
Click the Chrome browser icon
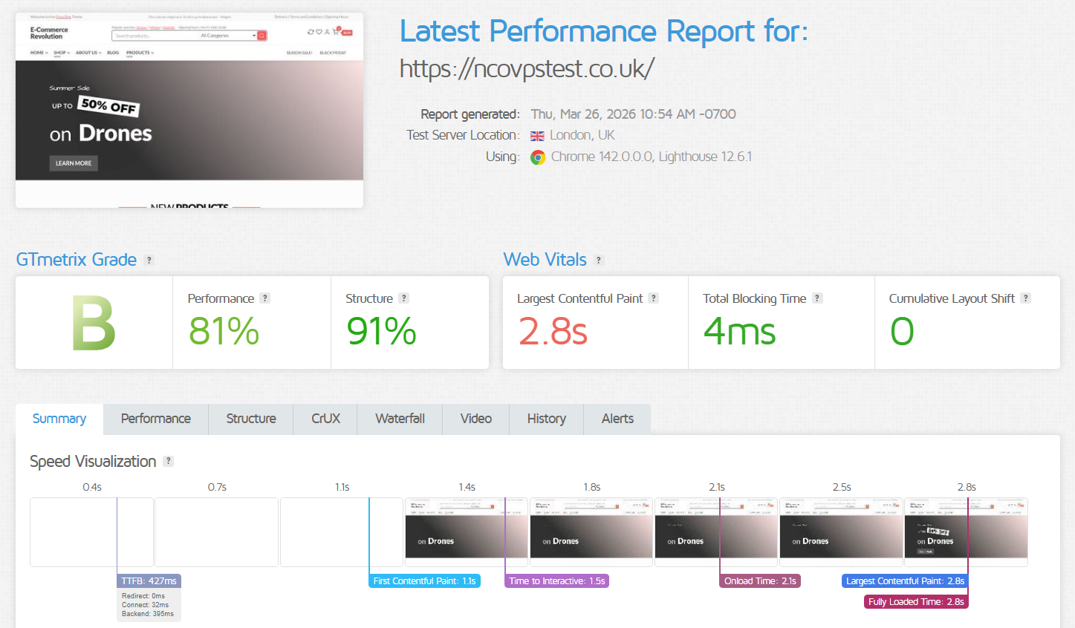[x=538, y=157]
